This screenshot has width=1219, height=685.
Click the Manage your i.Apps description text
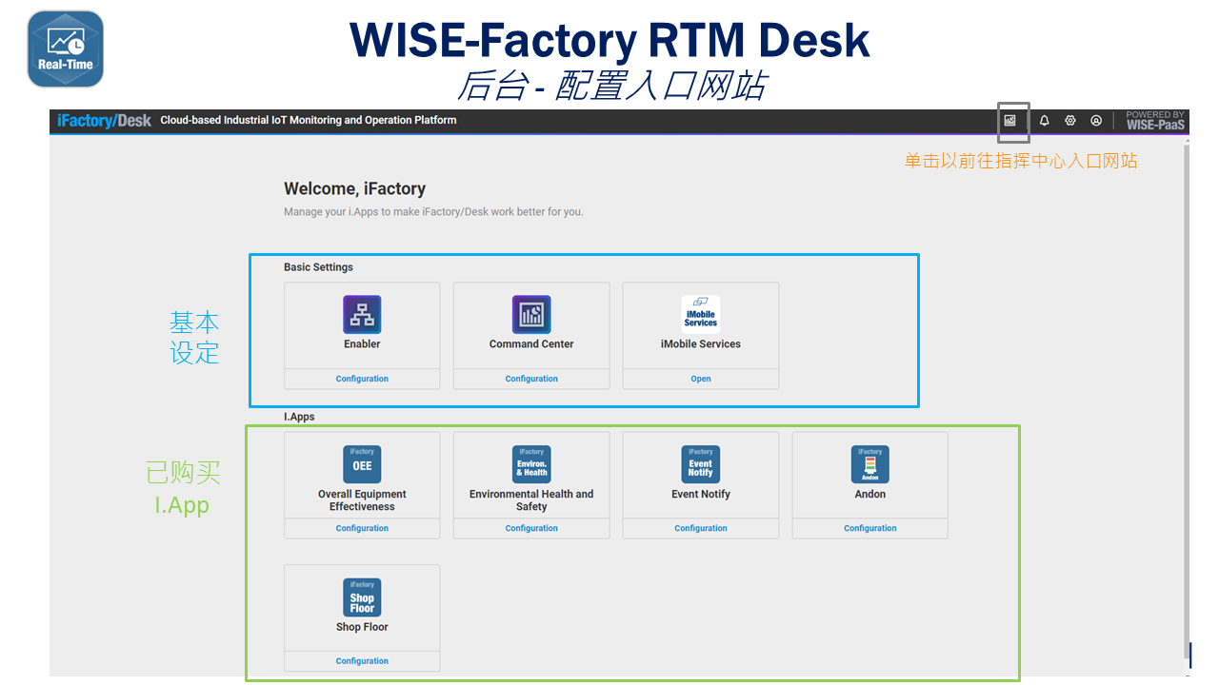coord(433,212)
